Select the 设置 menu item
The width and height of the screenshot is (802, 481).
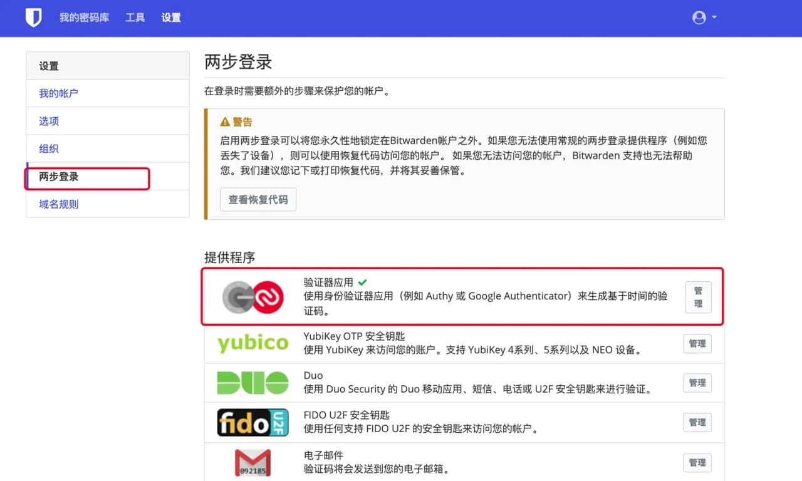[170, 18]
